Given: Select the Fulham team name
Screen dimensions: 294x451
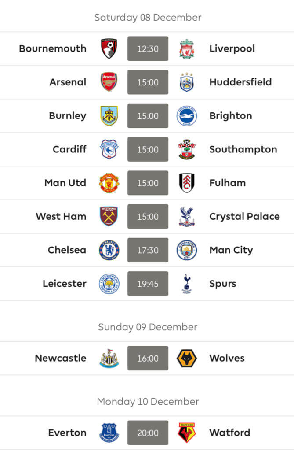Looking at the screenshot, I should 227,183.
